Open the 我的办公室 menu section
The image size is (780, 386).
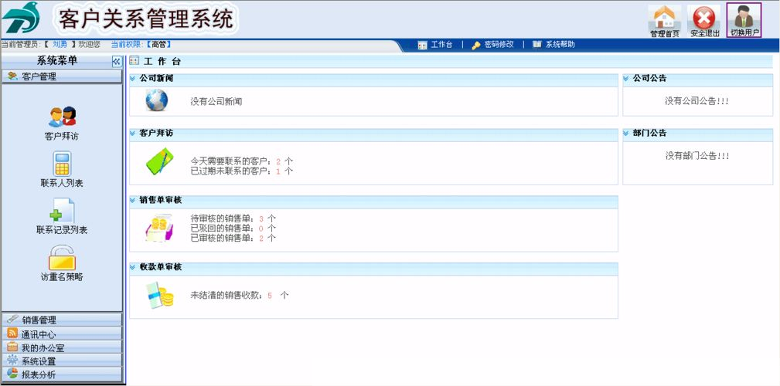coord(62,347)
